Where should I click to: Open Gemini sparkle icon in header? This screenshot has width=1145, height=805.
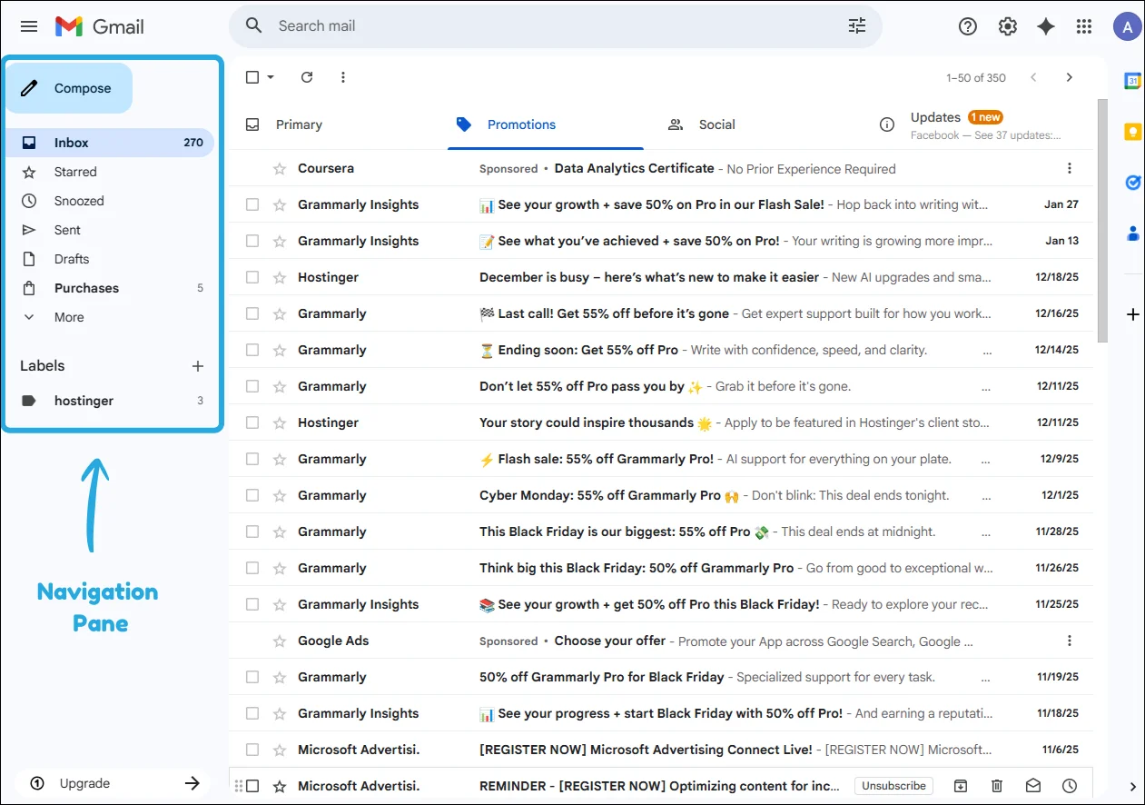click(x=1046, y=26)
